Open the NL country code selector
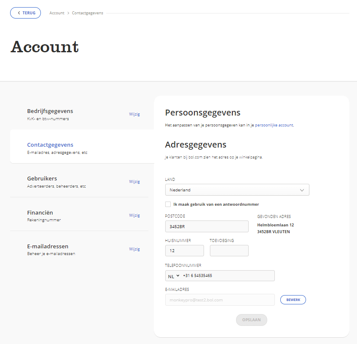This screenshot has height=344, width=357. 174,276
